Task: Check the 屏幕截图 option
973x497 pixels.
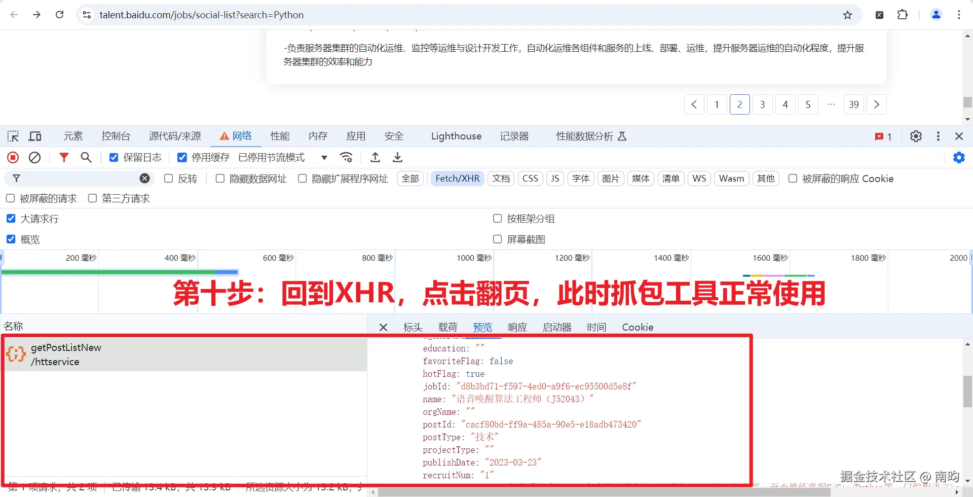Action: click(498, 239)
